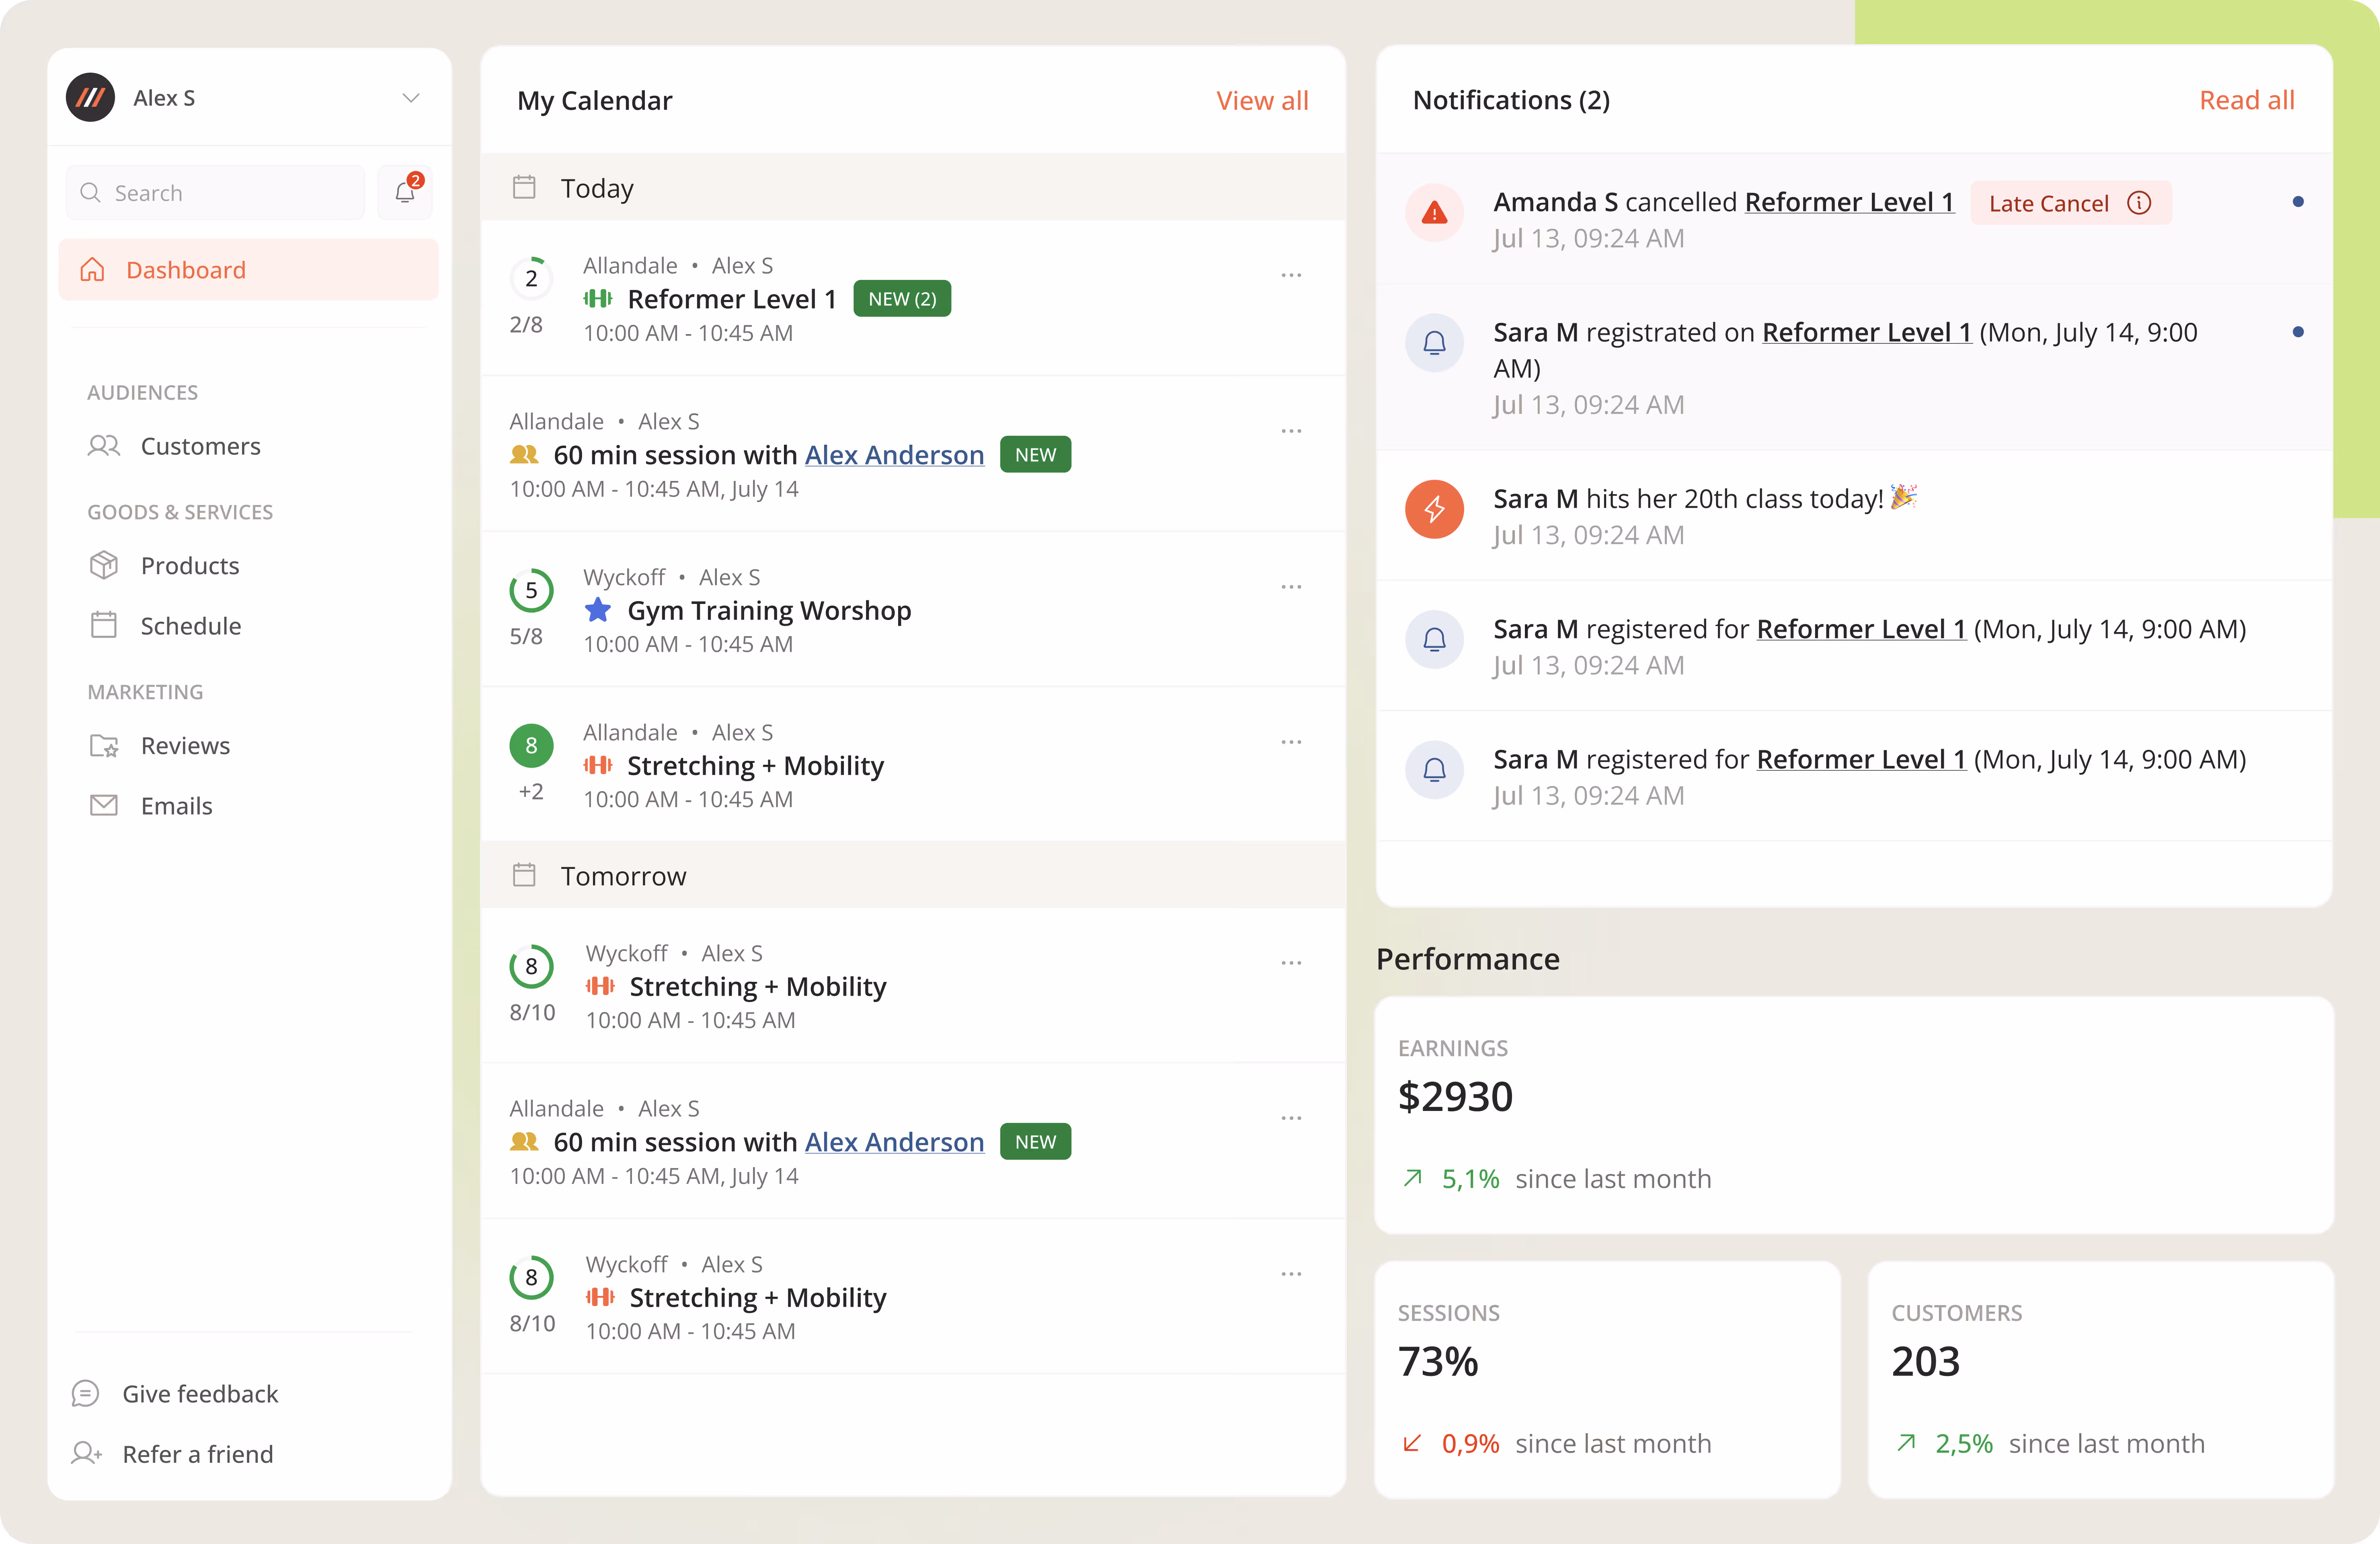Open Schedule in sidebar

coord(191,626)
